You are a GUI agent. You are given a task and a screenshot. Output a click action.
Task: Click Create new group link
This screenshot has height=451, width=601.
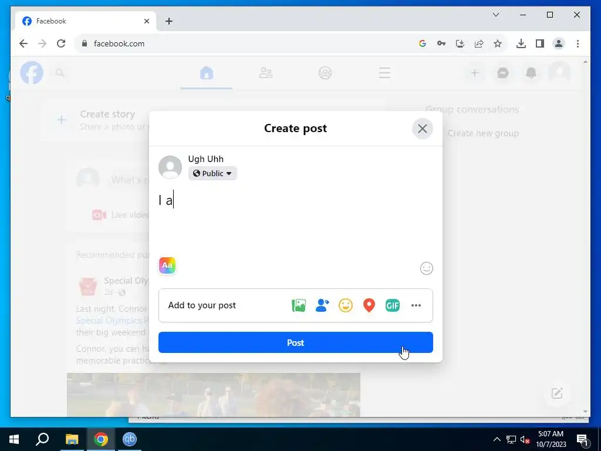pyautogui.click(x=483, y=133)
